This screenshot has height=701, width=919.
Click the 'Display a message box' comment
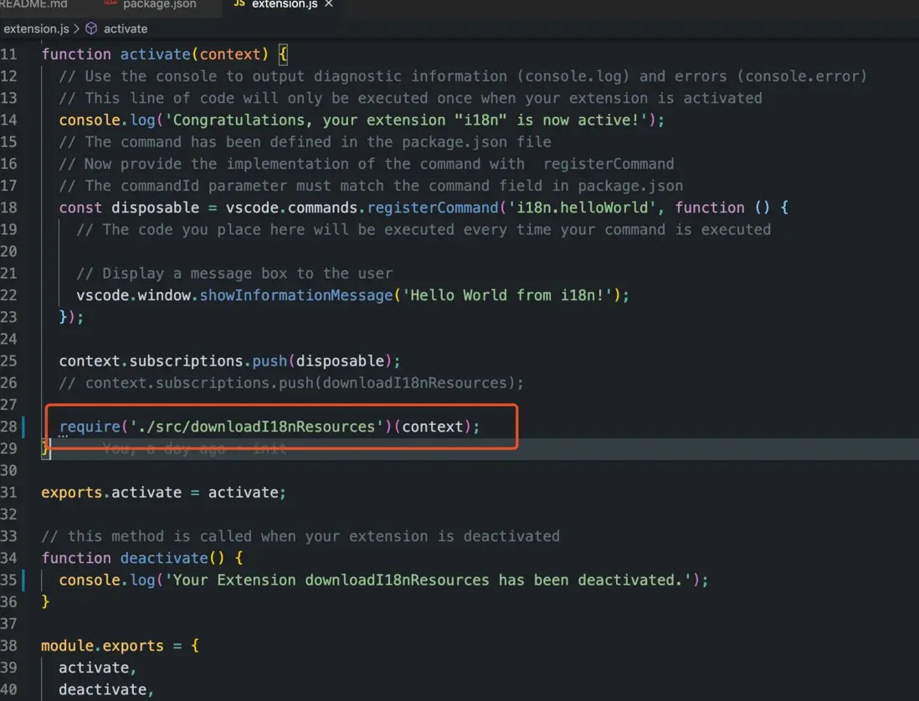(x=234, y=274)
